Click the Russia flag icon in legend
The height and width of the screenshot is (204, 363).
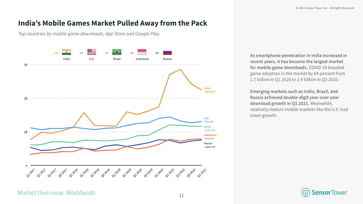point(167,52)
